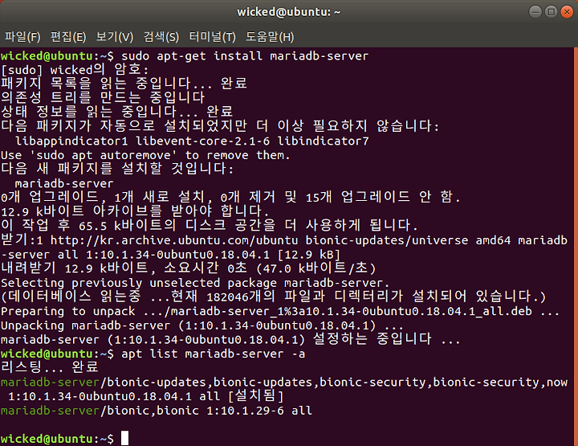Click the '0개 업그레이드, 1개 새로 설치' summary line
The image size is (578, 446).
(x=230, y=198)
